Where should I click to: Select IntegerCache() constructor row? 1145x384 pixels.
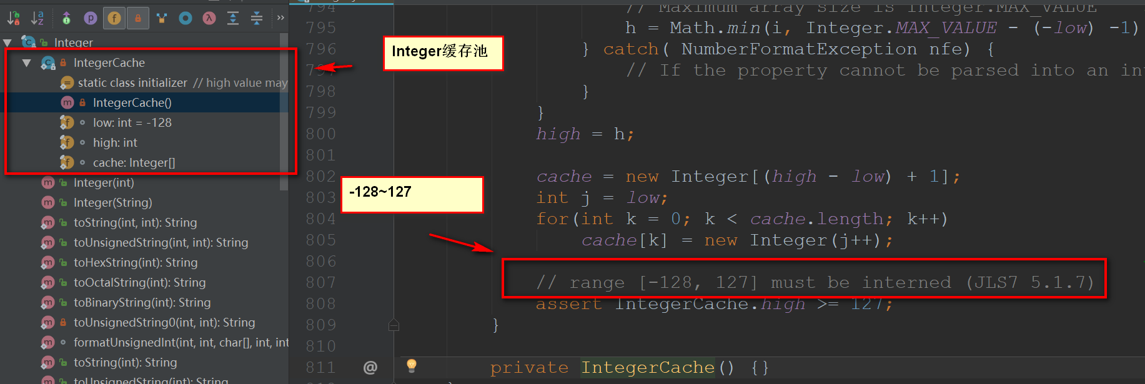tap(144, 102)
